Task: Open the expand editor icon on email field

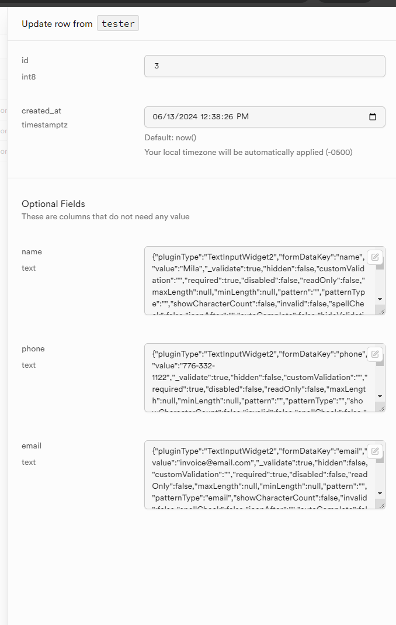Action: pos(375,451)
